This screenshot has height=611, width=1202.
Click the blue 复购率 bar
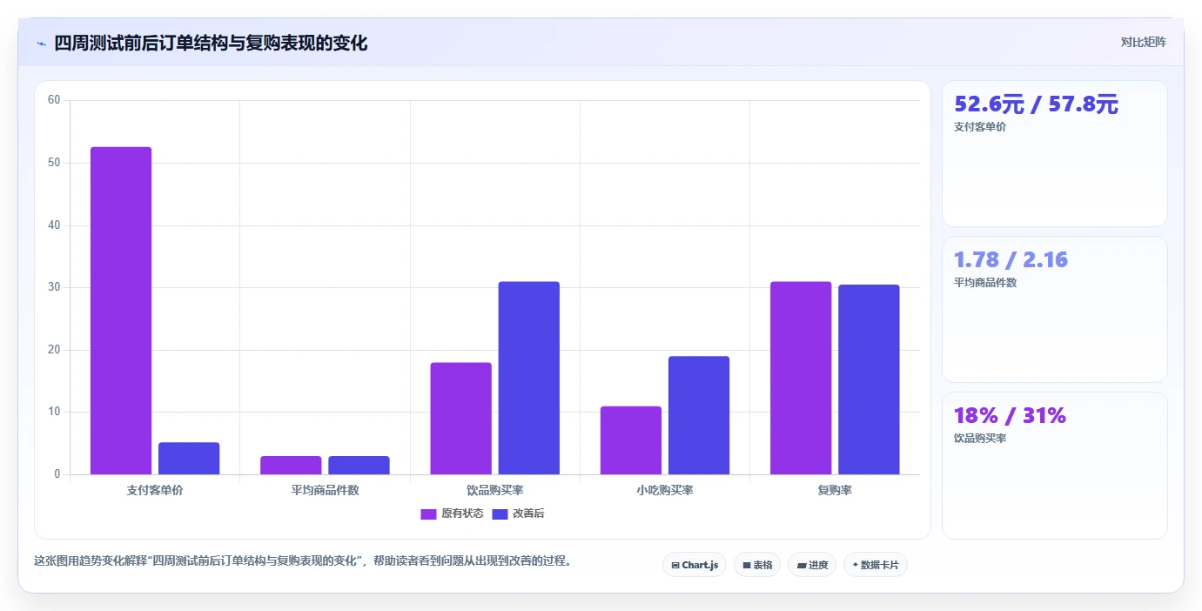coord(868,379)
